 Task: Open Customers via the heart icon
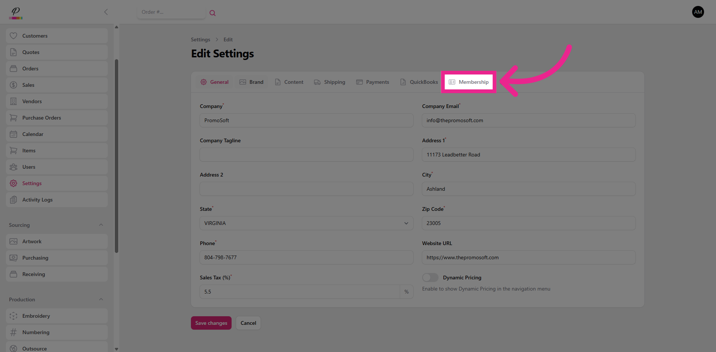click(x=13, y=36)
